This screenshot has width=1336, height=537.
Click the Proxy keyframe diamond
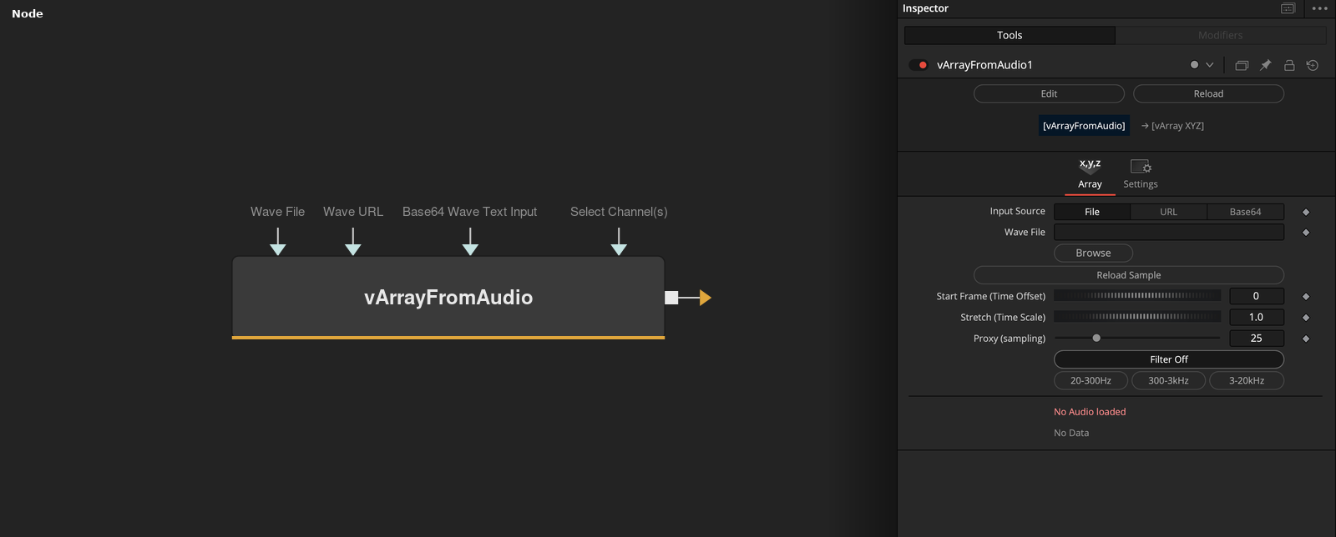1306,339
